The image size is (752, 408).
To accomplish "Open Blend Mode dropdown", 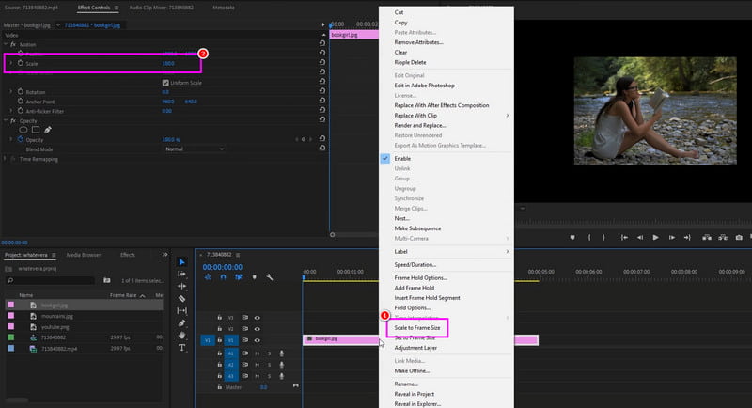I will (194, 149).
